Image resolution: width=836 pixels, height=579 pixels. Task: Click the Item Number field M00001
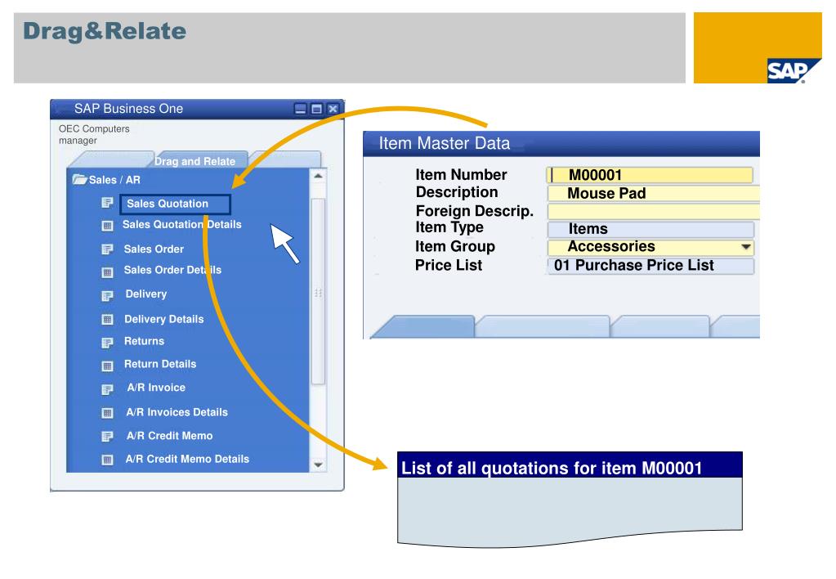(x=650, y=175)
